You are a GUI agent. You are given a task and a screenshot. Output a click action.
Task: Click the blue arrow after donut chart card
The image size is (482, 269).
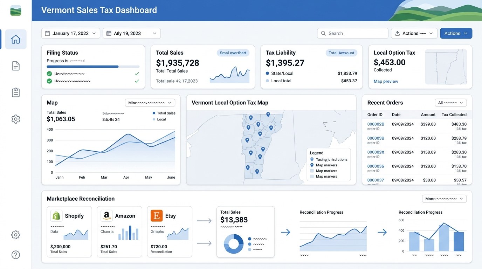286,232
